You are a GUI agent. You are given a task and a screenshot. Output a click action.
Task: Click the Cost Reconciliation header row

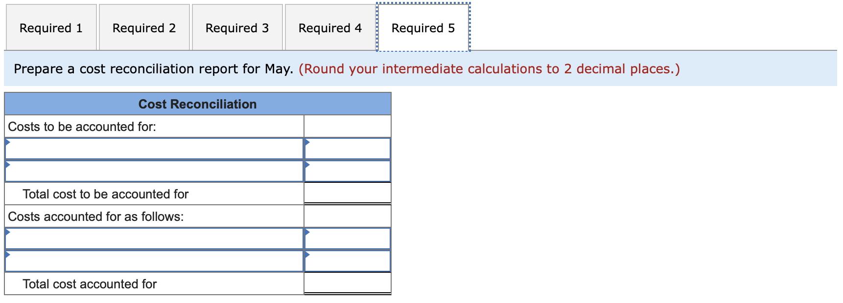198,104
